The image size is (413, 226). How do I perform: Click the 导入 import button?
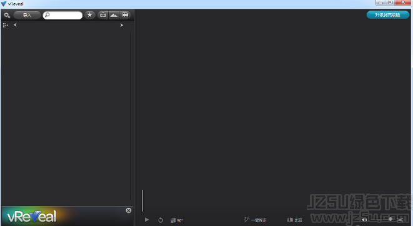(27, 15)
